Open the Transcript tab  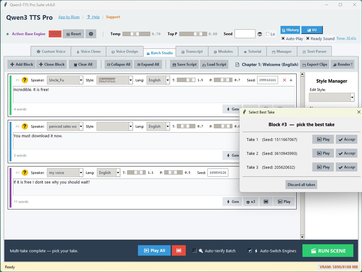(192, 52)
